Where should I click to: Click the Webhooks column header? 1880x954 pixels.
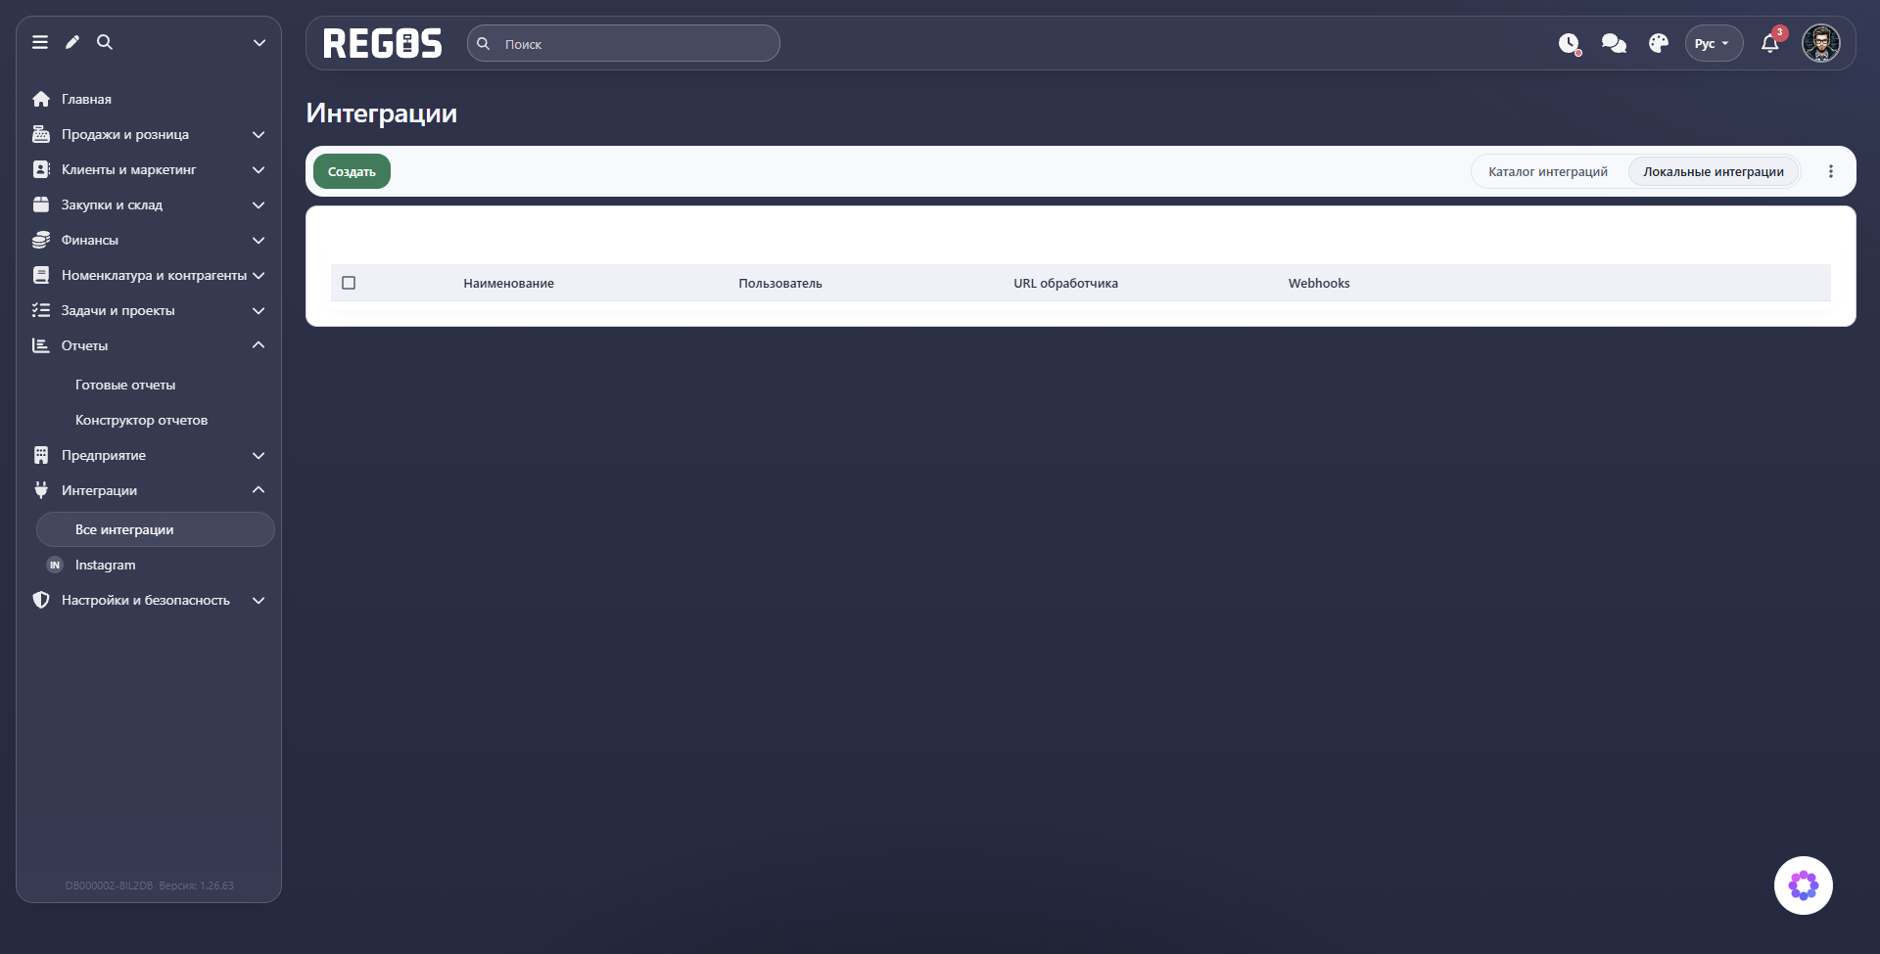[1319, 283]
